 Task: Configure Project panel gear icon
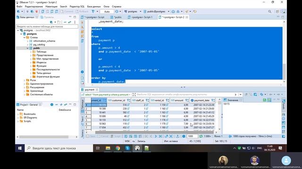tap(52, 105)
